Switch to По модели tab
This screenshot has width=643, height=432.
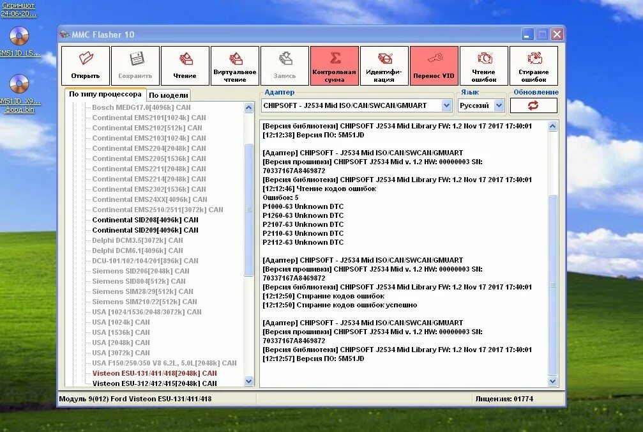click(x=169, y=95)
